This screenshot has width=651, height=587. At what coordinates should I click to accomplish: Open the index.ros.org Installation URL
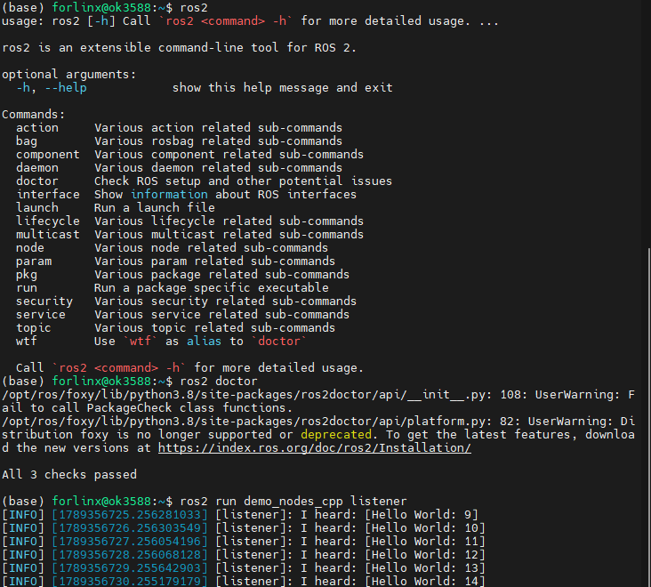coord(314,448)
